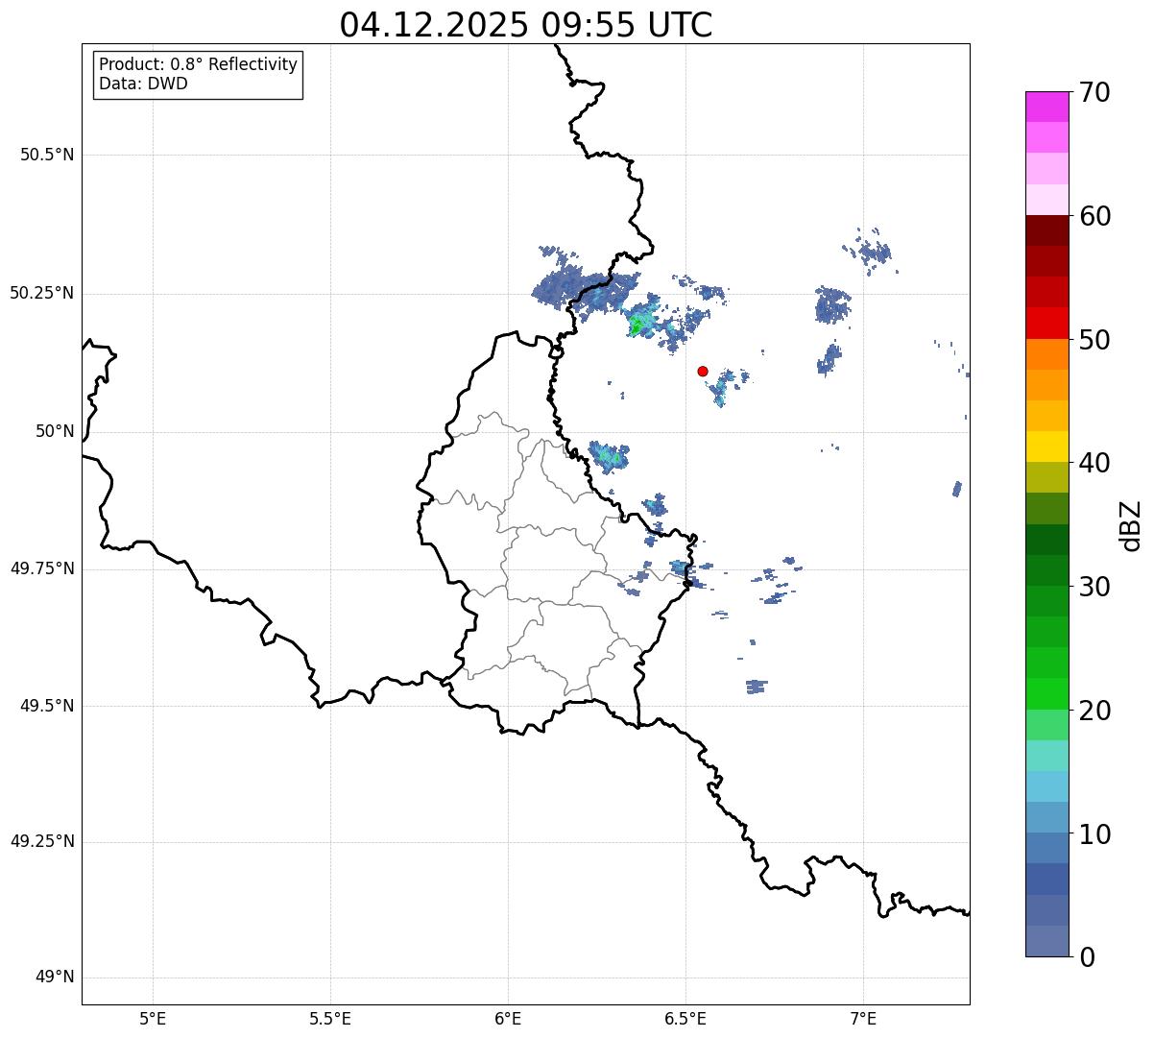1154x1038 pixels.
Task: Click the 5°E longitude label
Action: (x=153, y=1019)
